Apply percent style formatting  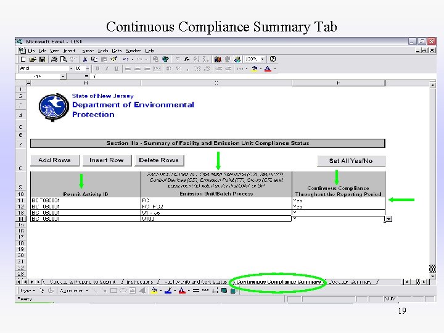click(178, 68)
